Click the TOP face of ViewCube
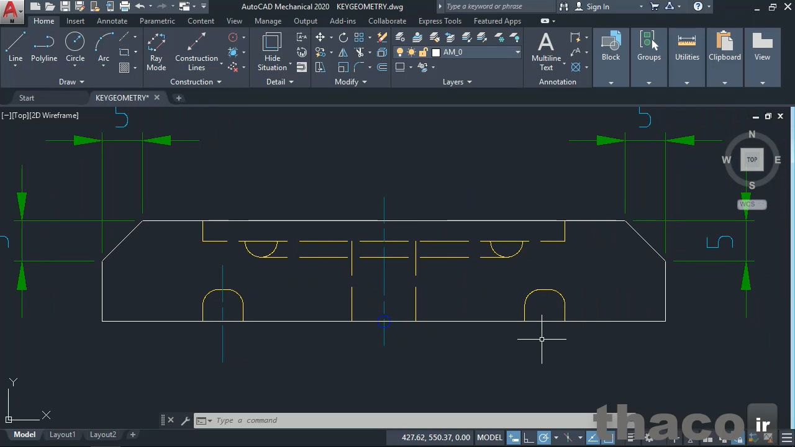The height and width of the screenshot is (447, 795). pos(752,160)
